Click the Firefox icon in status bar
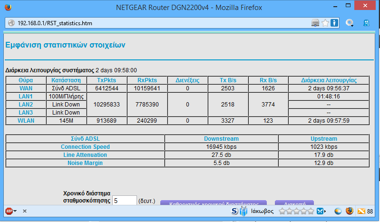Viewport: 380px width, 222px height. [350, 211]
